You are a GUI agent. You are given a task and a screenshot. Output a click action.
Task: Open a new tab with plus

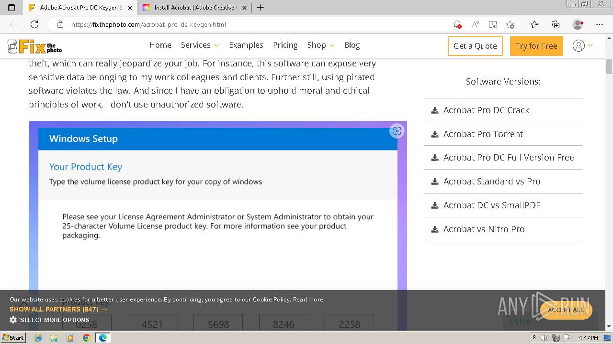click(x=260, y=8)
